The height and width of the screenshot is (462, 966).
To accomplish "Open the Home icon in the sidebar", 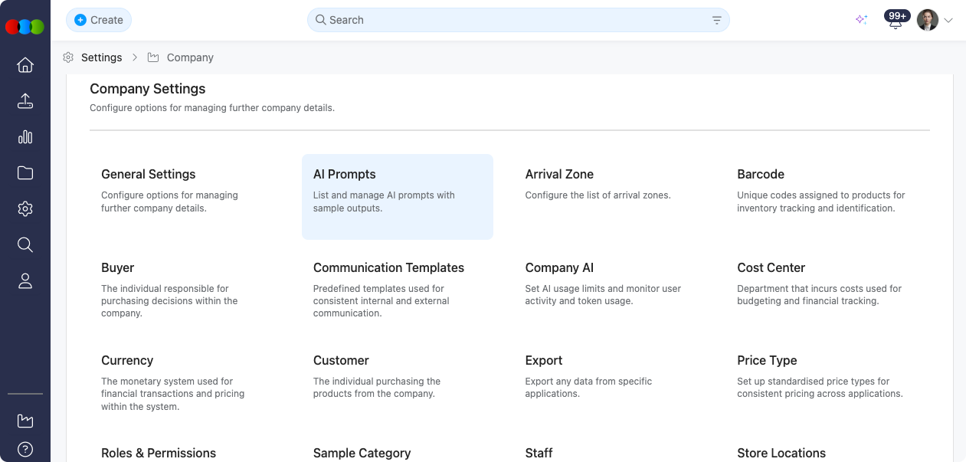I will (x=25, y=65).
